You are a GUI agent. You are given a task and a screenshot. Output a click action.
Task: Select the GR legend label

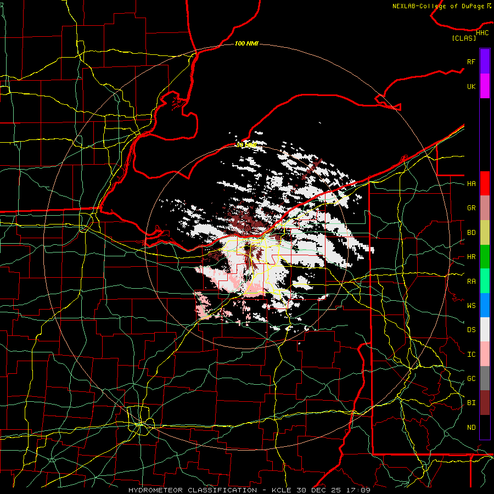[471, 208]
